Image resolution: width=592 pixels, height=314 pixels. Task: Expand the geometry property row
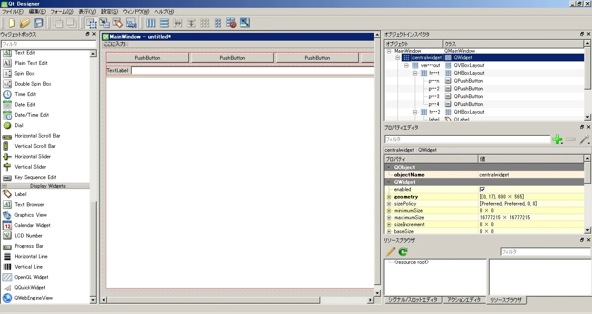point(389,197)
